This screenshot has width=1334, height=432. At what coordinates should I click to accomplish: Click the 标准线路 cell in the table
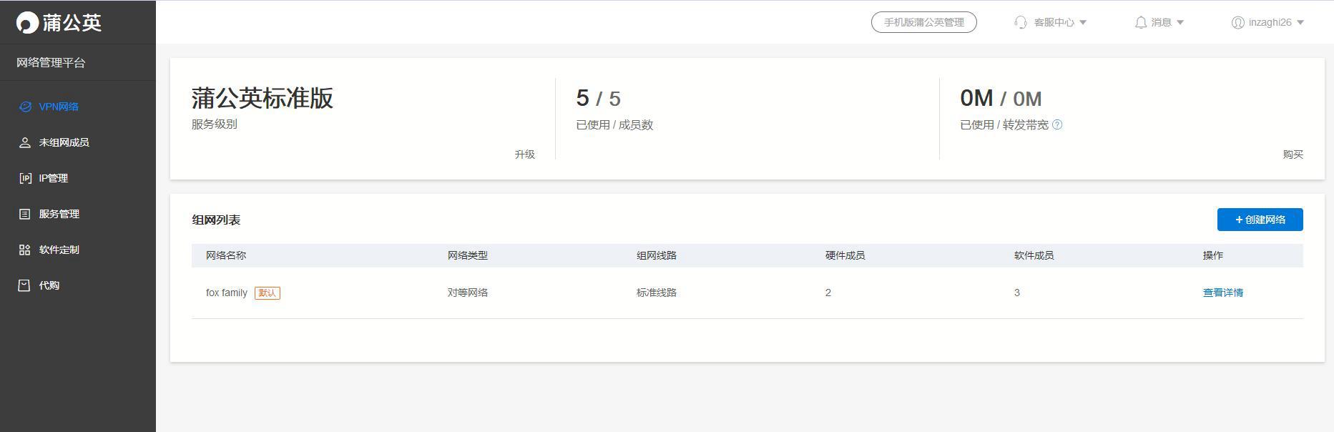657,293
